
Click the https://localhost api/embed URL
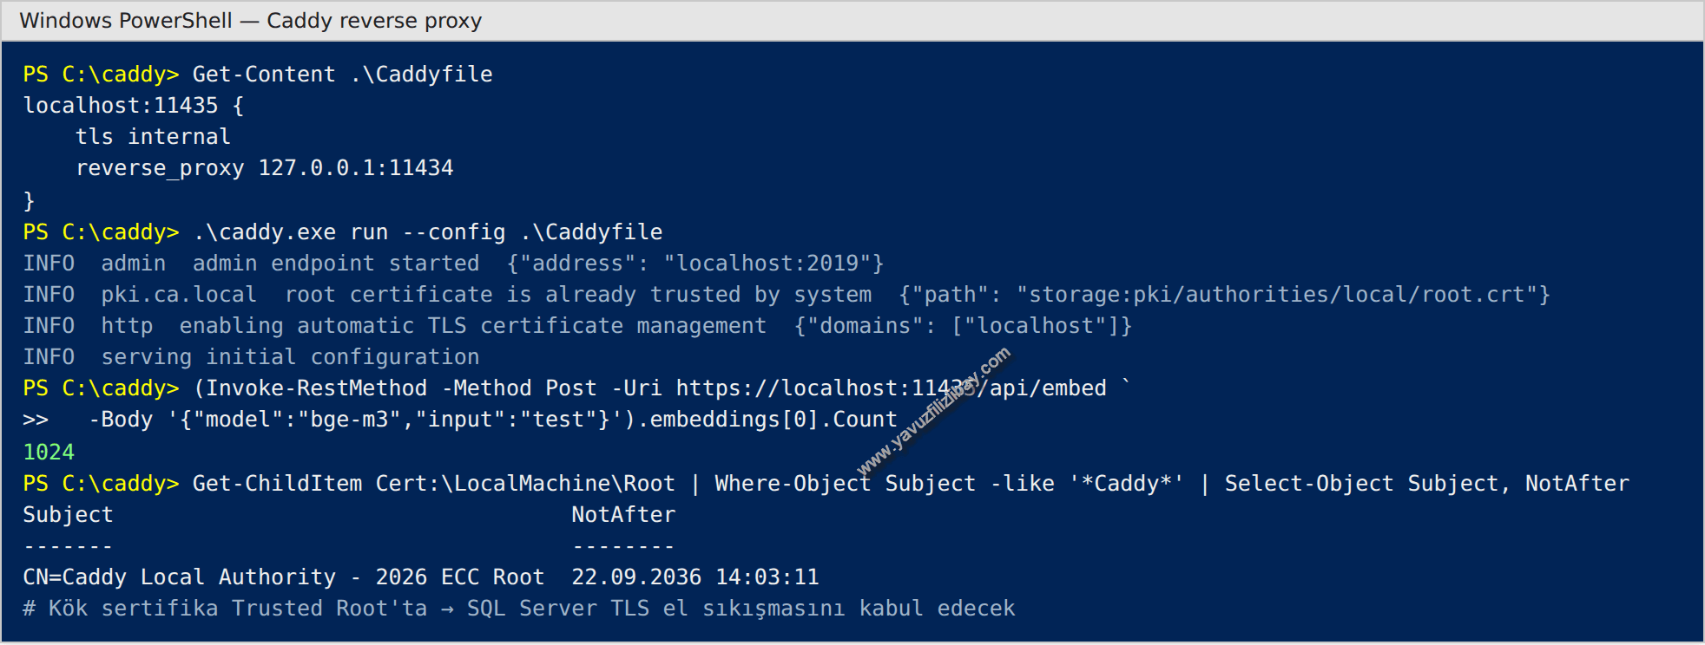click(x=892, y=388)
